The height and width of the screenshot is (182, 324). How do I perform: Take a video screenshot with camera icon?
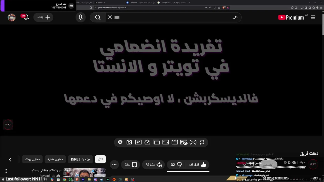[x=129, y=142]
